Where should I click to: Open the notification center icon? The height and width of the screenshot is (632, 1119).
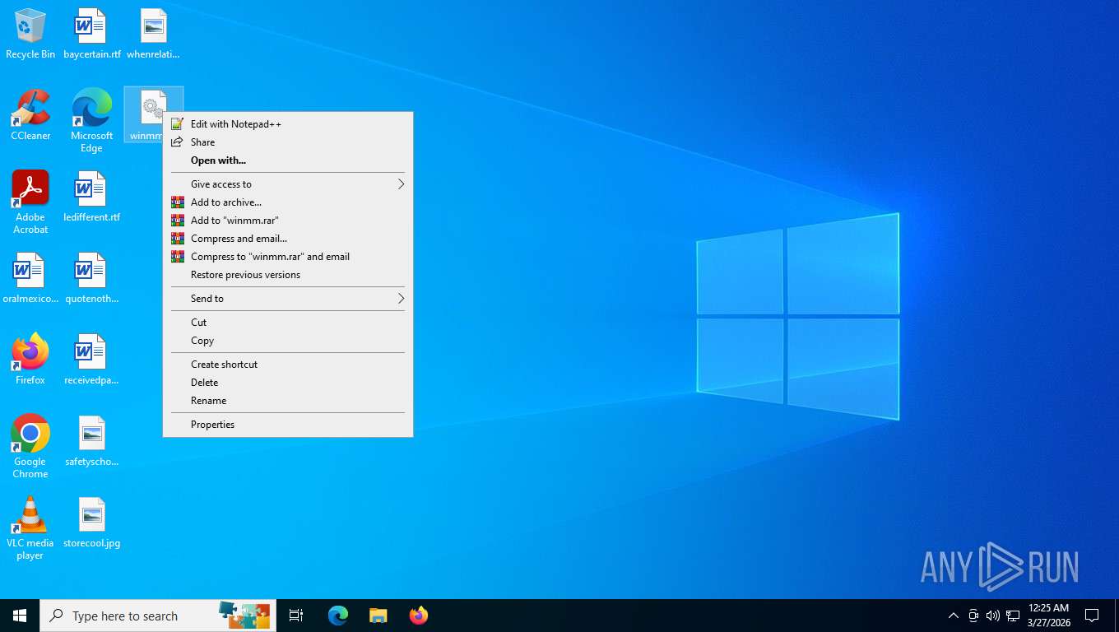coord(1092,616)
